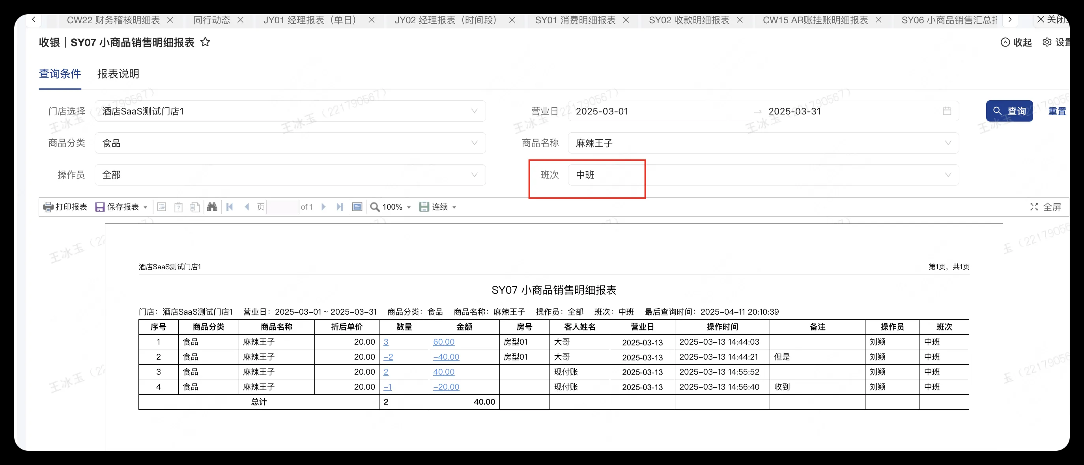
Task: Close the SY02 收款明细报表 tab
Action: [740, 20]
